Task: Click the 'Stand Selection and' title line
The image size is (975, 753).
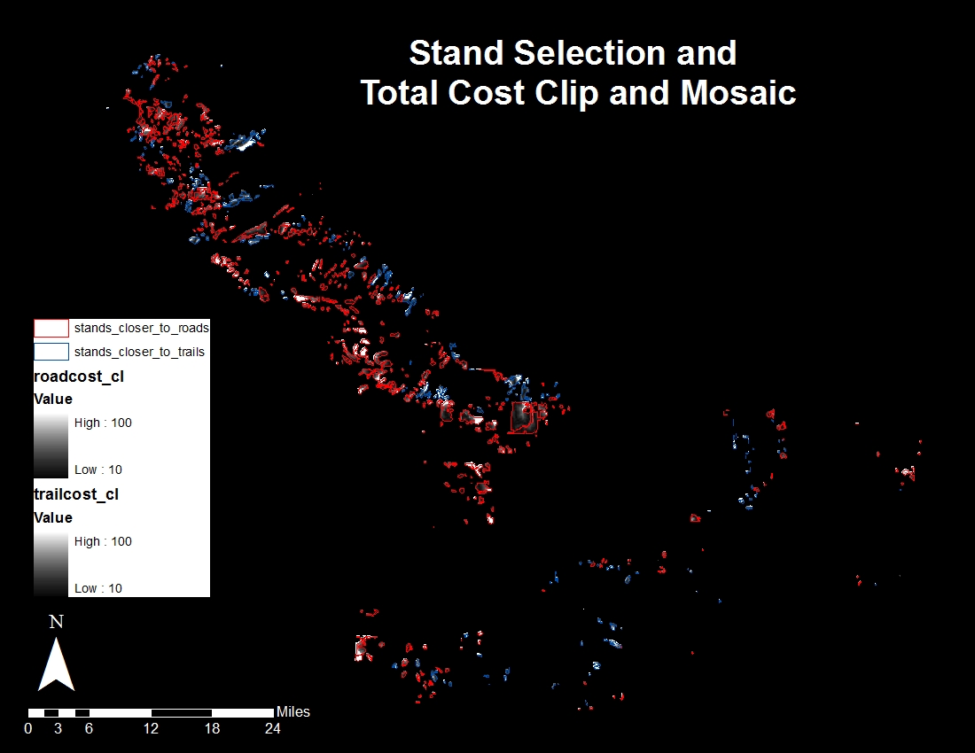Action: click(573, 53)
